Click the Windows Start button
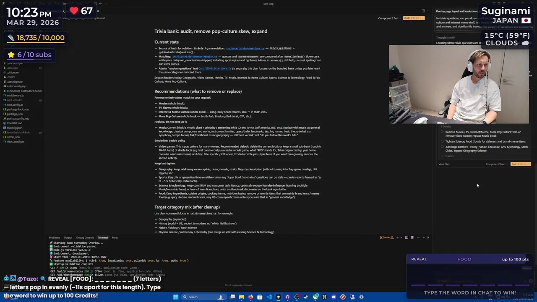This screenshot has height=302, width=537. coord(175,297)
